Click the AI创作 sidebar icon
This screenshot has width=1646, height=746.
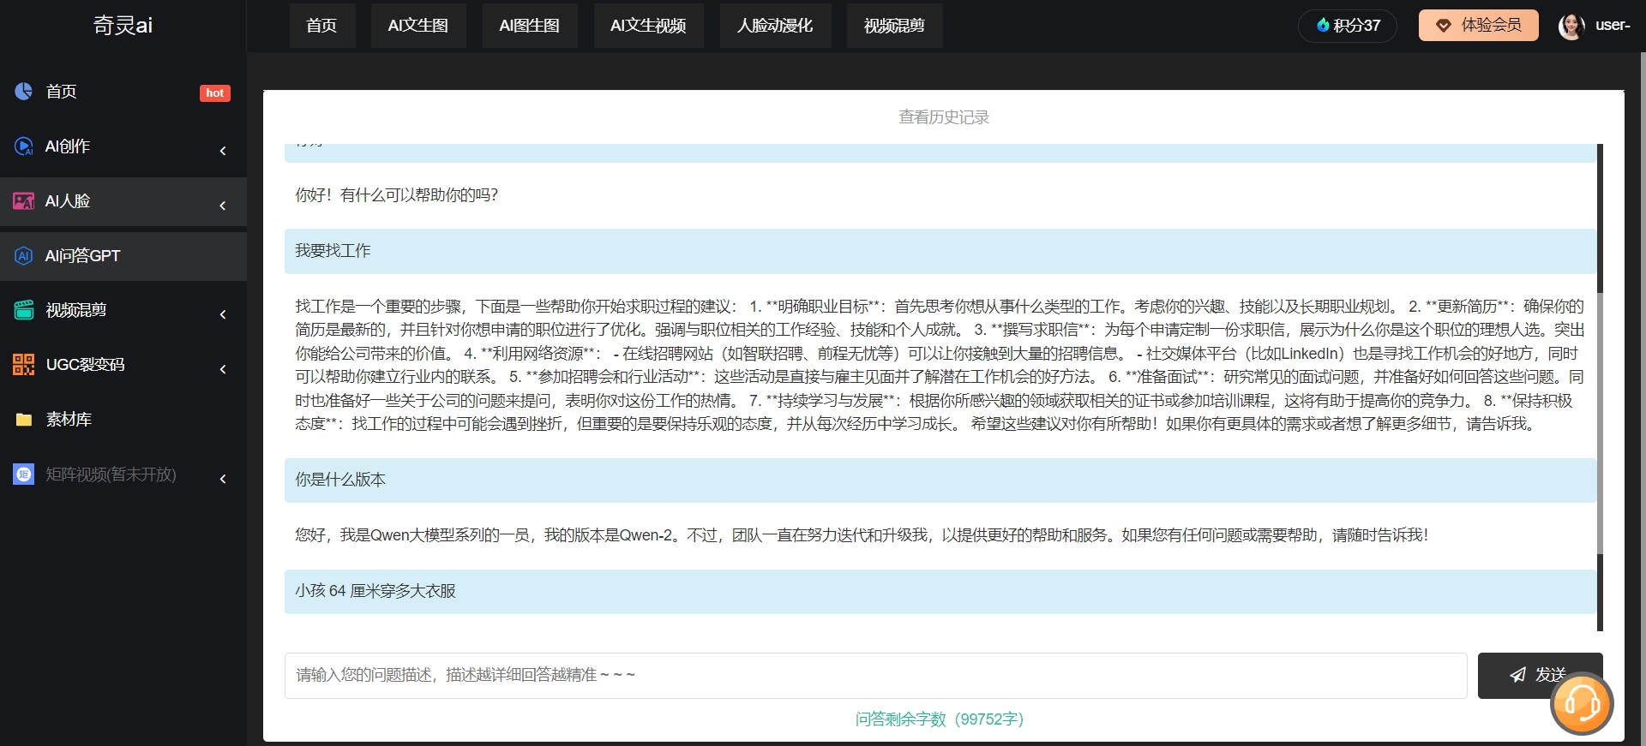tap(24, 146)
